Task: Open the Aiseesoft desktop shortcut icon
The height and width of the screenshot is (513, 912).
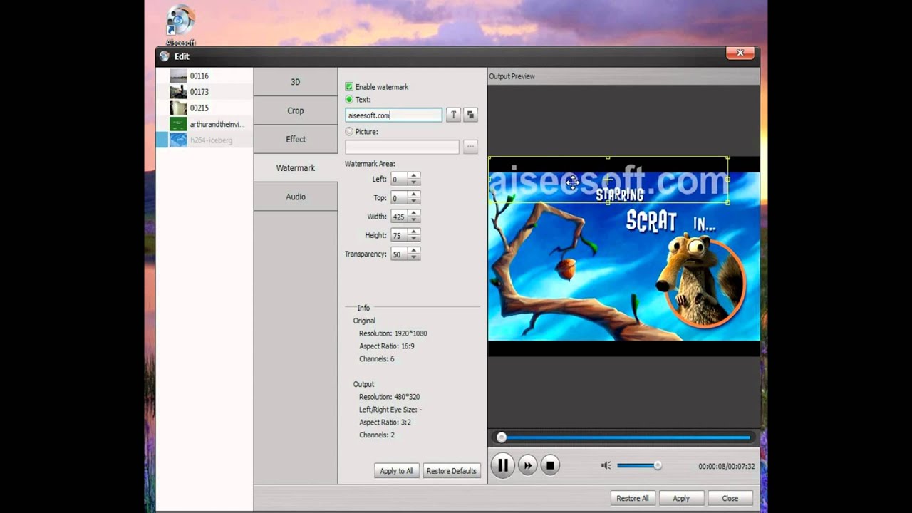Action: click(x=181, y=24)
